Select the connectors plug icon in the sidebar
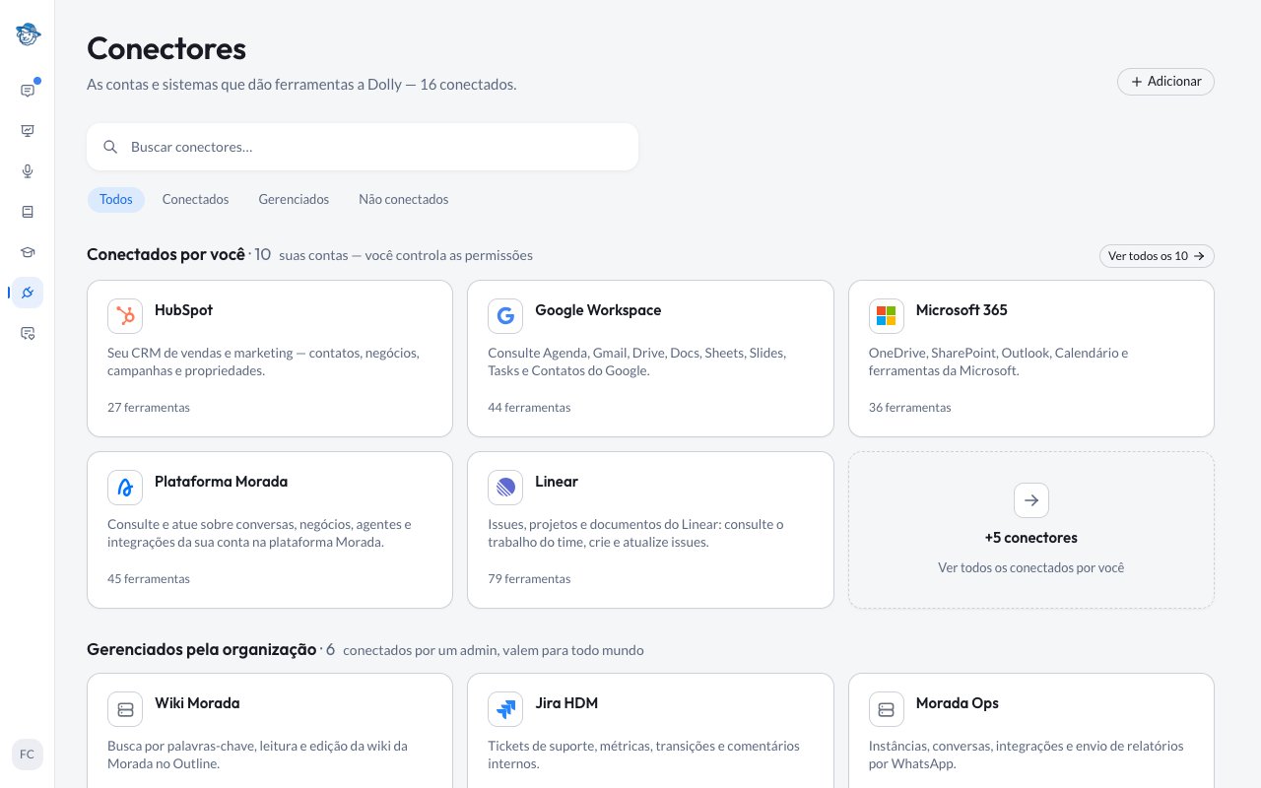 pos(28,293)
